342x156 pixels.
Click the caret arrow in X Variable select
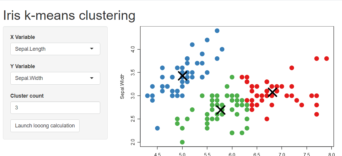coord(92,49)
